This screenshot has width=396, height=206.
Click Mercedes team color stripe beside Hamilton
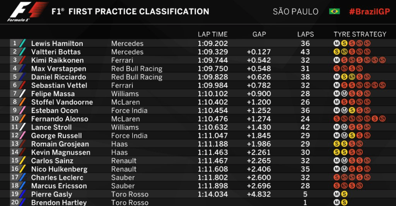[22, 43]
